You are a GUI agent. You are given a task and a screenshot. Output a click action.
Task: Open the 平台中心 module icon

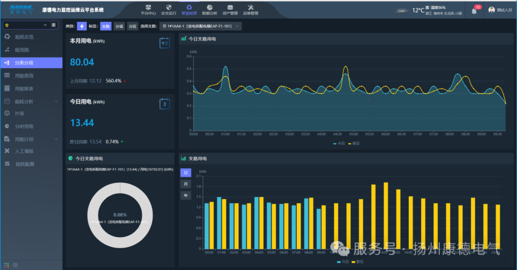[148, 8]
